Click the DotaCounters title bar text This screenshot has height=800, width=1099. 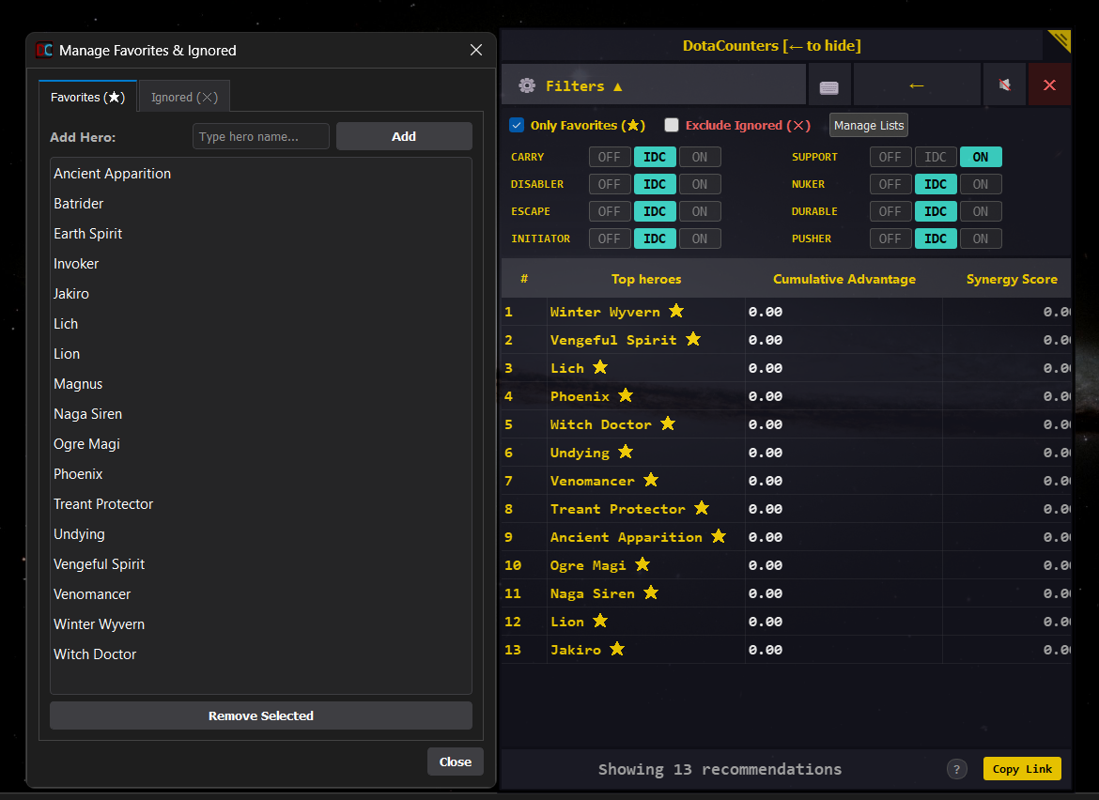tap(772, 45)
